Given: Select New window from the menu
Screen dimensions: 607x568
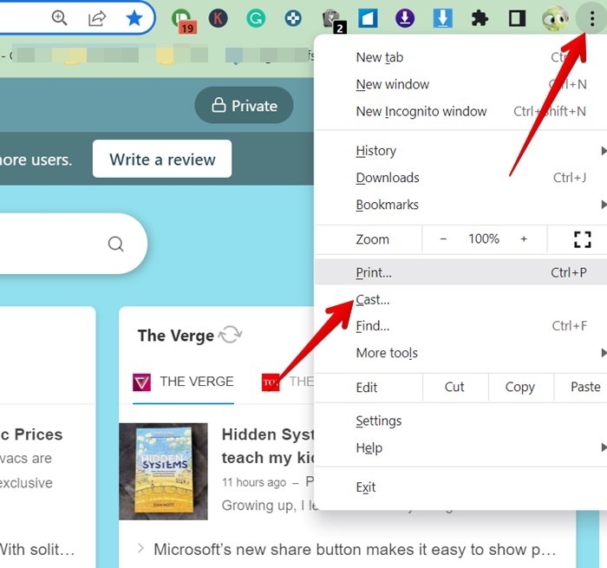Looking at the screenshot, I should tap(460, 84).
